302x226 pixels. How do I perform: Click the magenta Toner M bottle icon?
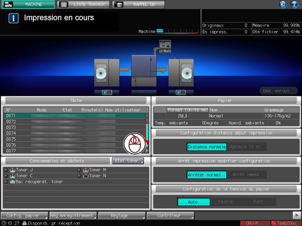pos(86,170)
